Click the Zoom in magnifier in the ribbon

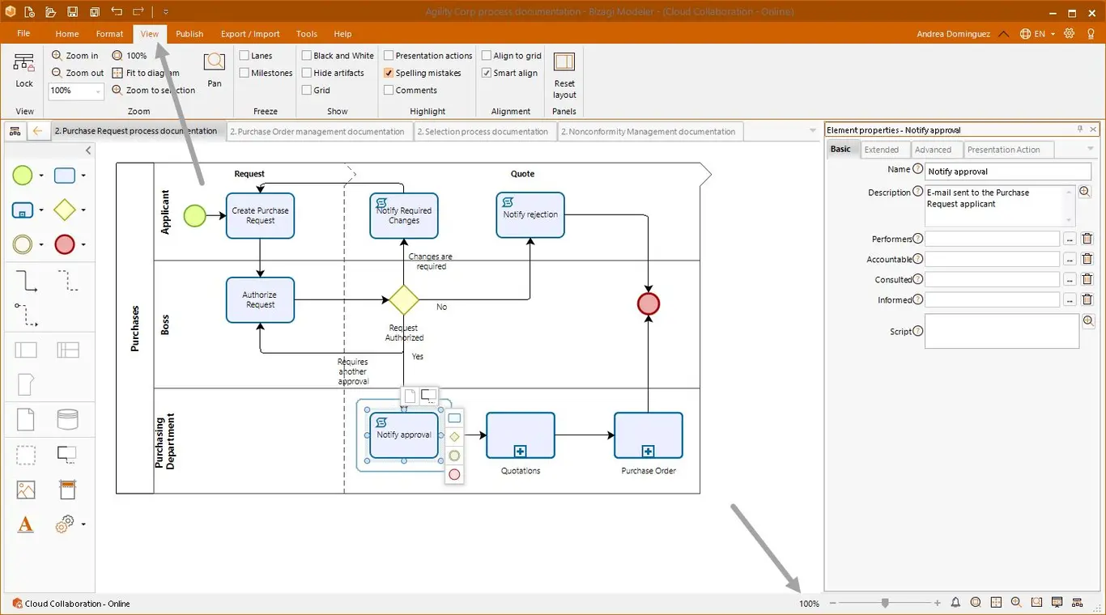click(x=74, y=56)
